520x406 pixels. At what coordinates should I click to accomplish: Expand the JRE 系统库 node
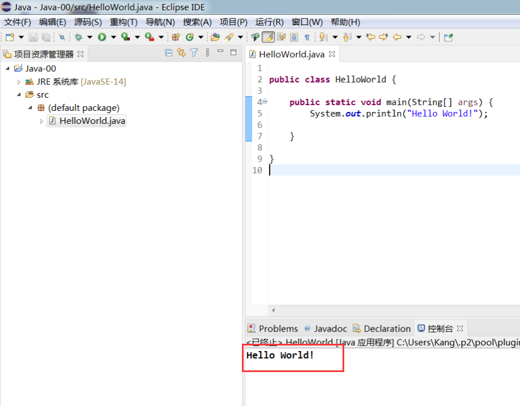point(19,82)
